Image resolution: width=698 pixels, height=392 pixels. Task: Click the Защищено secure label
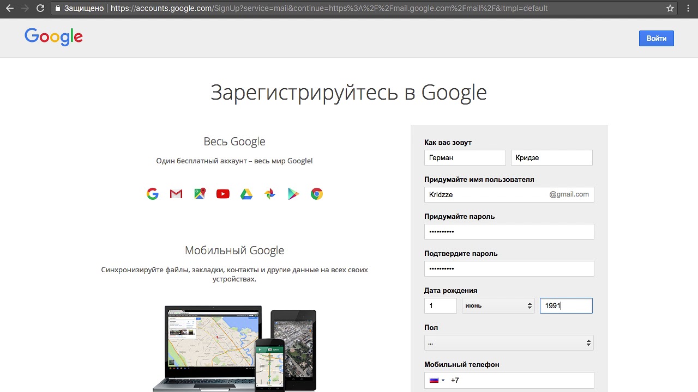click(x=83, y=8)
